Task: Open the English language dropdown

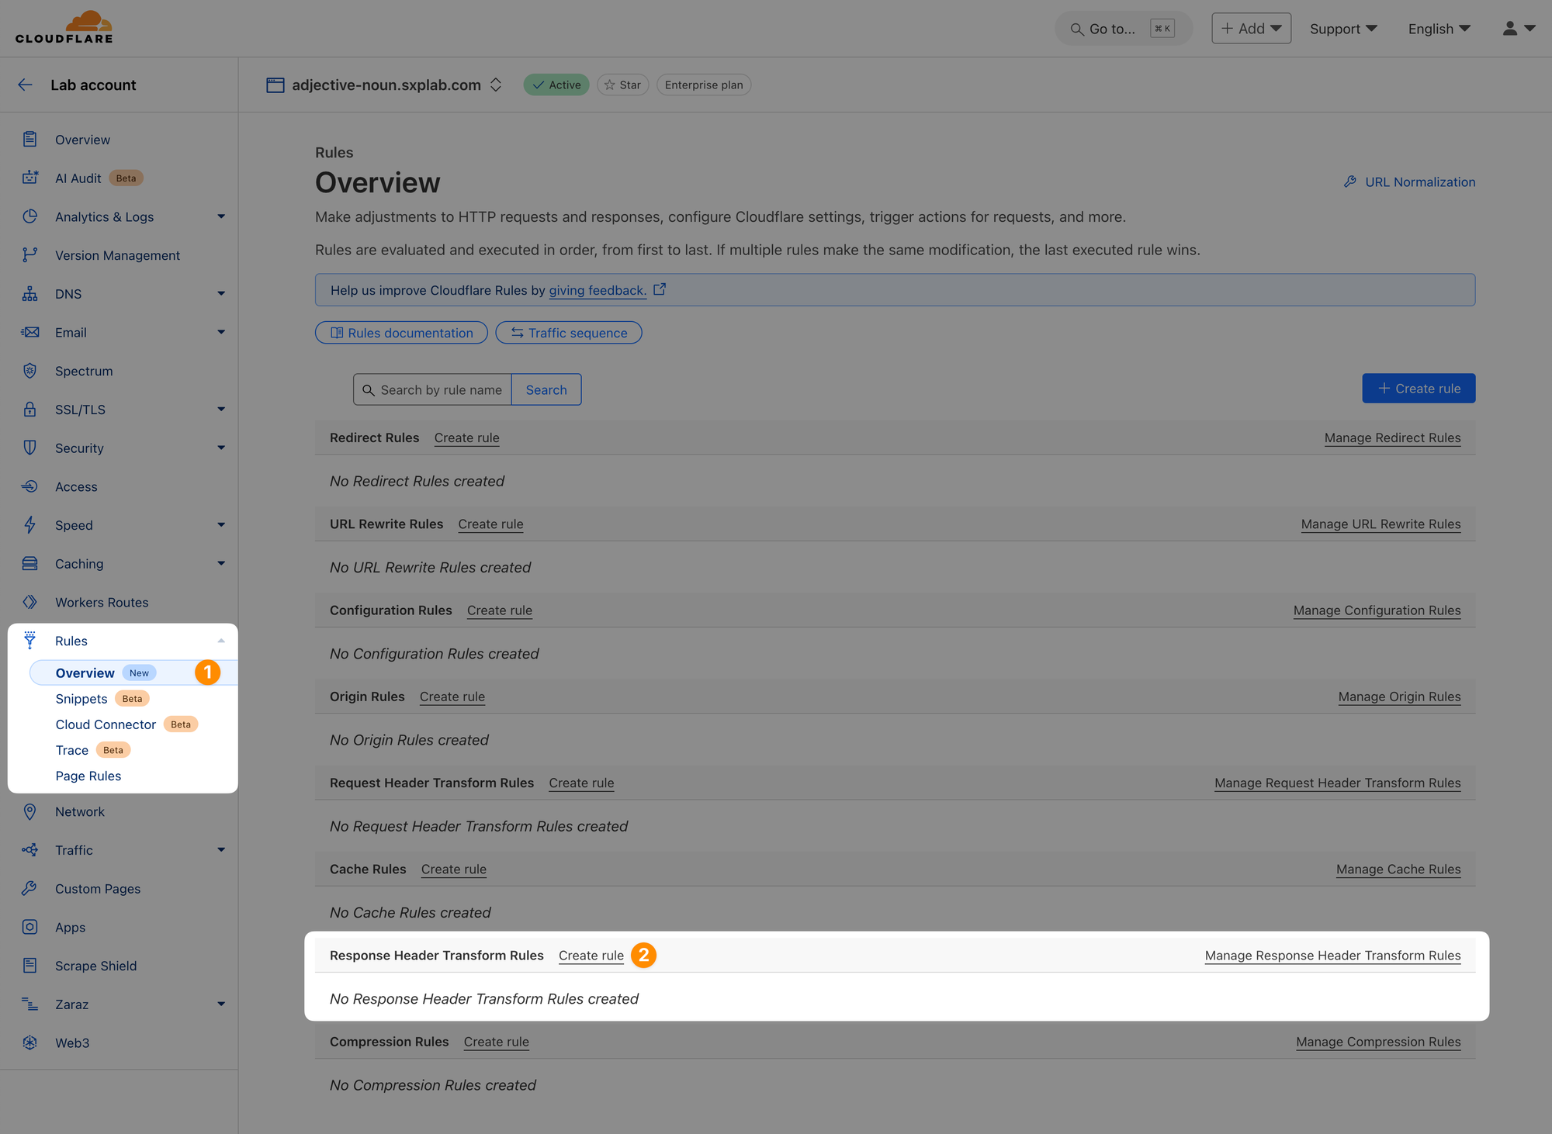Action: point(1439,29)
